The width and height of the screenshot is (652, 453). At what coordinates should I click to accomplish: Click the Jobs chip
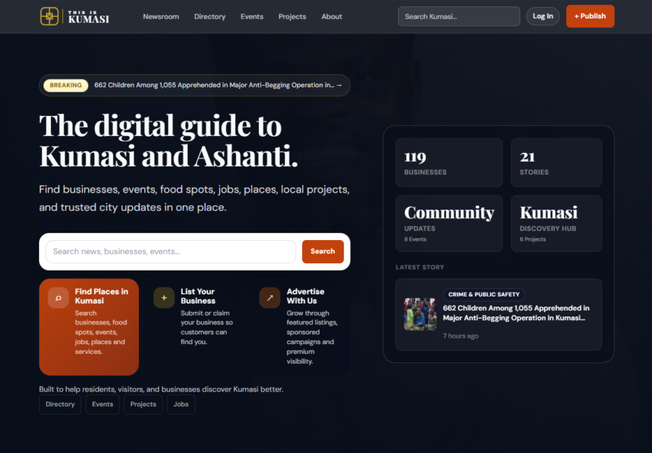(181, 404)
